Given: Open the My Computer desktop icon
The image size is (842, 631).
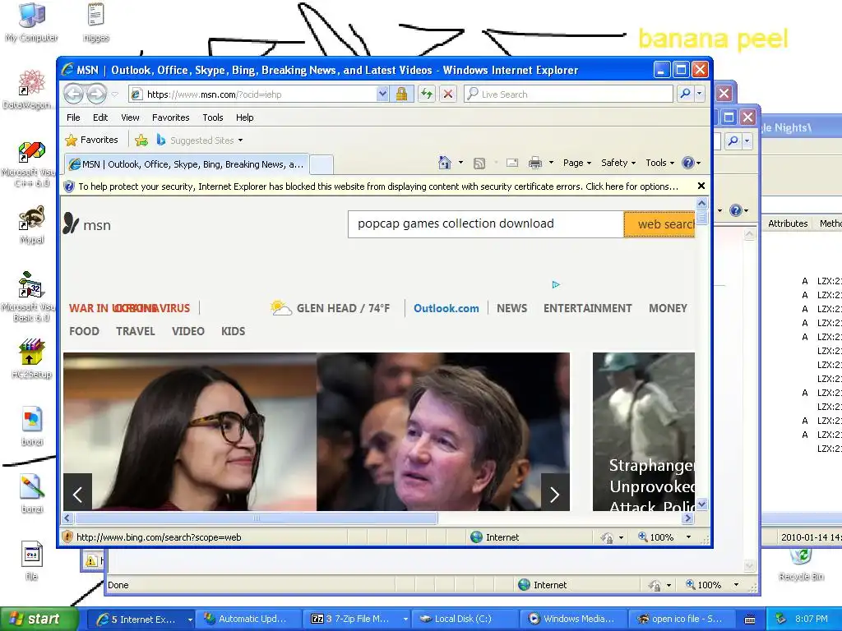Looking at the screenshot, I should tap(32, 22).
